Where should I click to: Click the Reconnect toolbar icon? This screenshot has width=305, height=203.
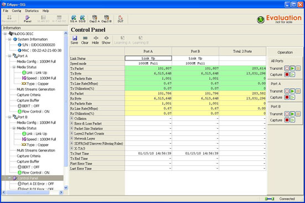9,19
